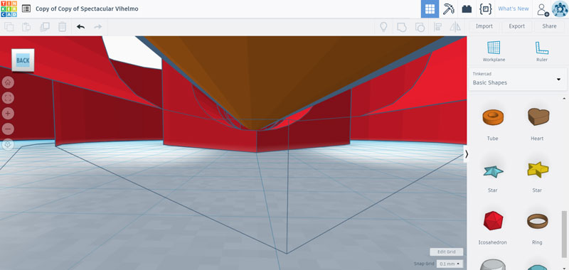
Task: Click the Import button
Action: (484, 26)
